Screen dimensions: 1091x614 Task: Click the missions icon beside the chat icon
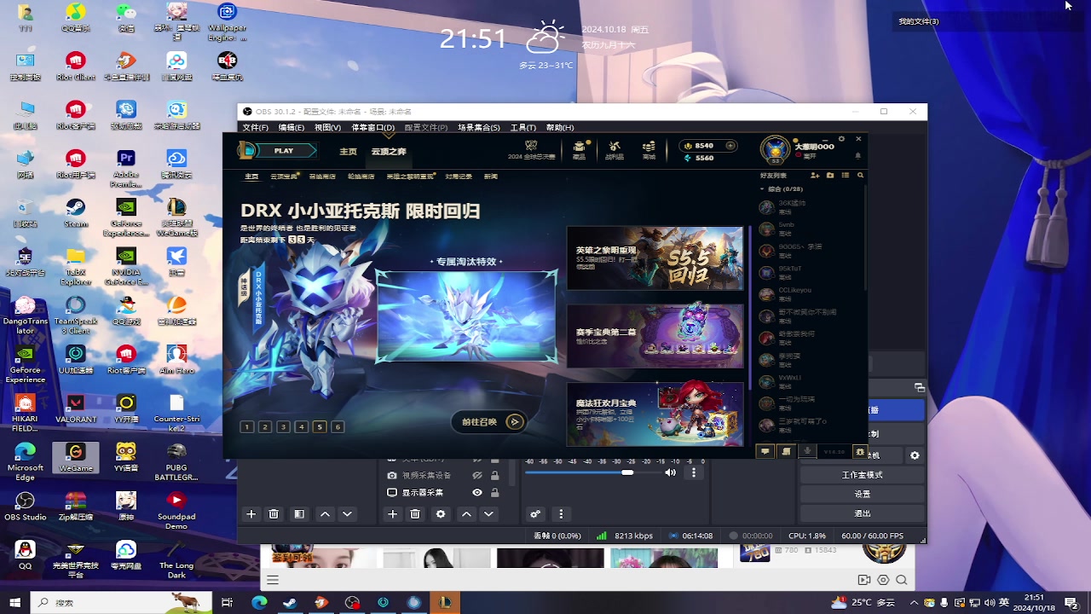point(786,452)
